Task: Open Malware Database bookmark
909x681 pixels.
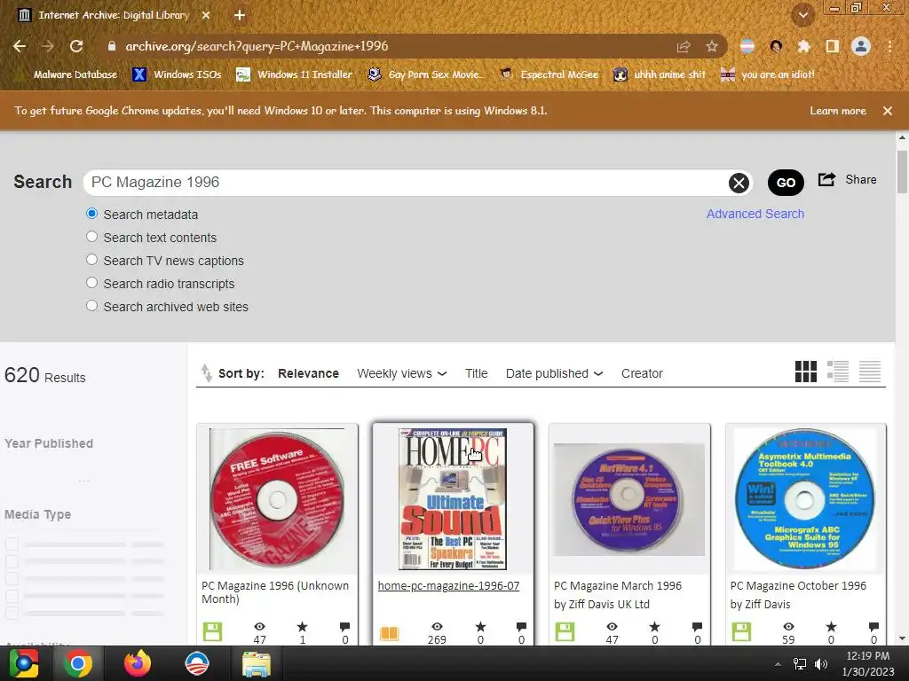Action: (x=67, y=74)
